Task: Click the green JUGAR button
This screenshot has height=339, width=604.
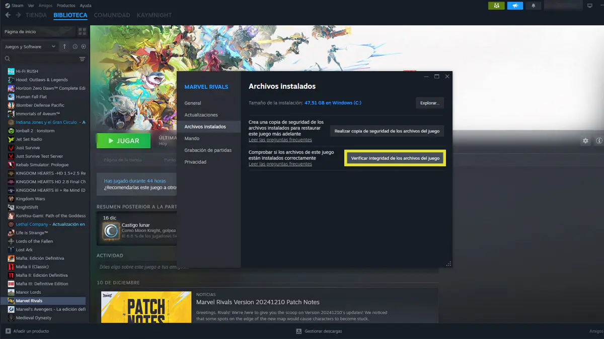Action: coord(123,141)
